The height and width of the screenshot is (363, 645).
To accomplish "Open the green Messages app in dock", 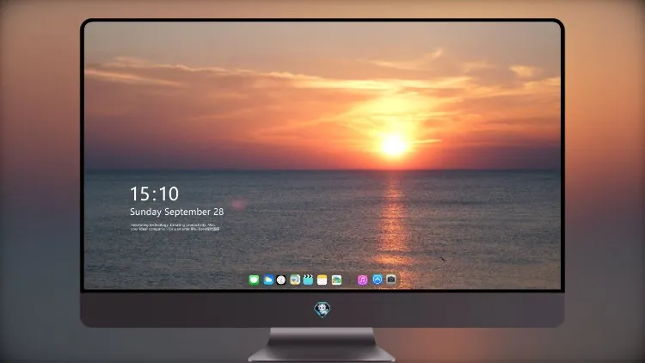I will tap(254, 280).
